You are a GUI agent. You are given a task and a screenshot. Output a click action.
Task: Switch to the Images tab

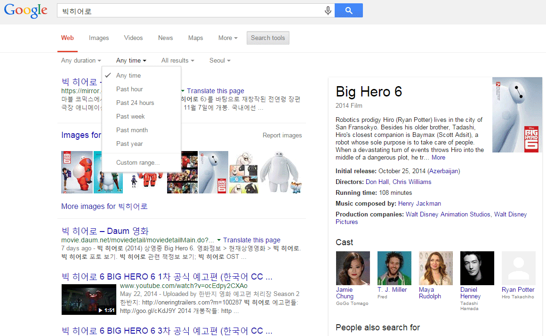pos(98,38)
